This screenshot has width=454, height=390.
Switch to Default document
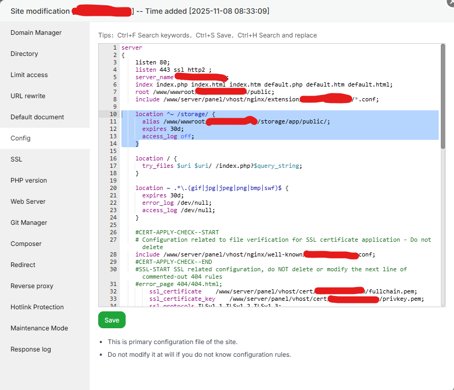pos(37,117)
